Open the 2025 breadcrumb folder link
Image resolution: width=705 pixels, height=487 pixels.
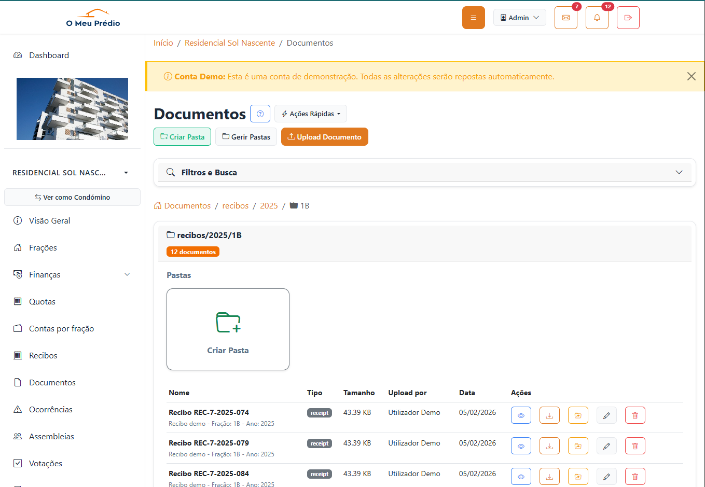tap(269, 205)
